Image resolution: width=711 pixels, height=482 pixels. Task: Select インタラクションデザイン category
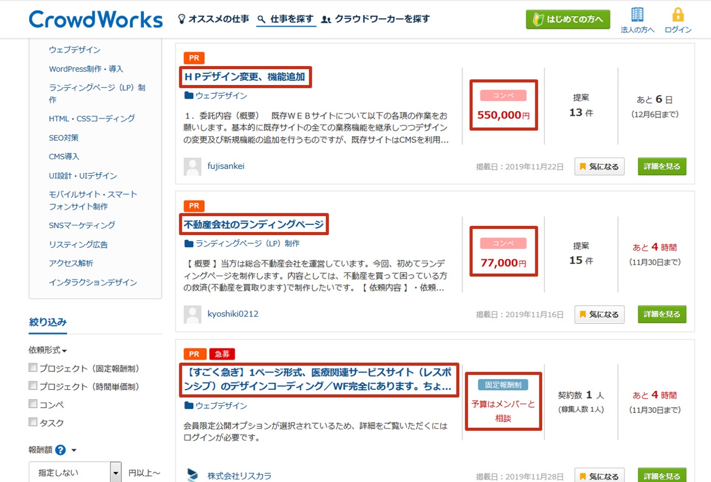[x=93, y=282]
